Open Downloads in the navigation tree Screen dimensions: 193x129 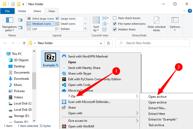click(x=21, y=79)
